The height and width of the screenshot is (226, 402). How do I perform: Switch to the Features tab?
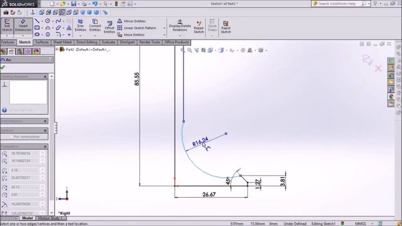[x=8, y=42]
